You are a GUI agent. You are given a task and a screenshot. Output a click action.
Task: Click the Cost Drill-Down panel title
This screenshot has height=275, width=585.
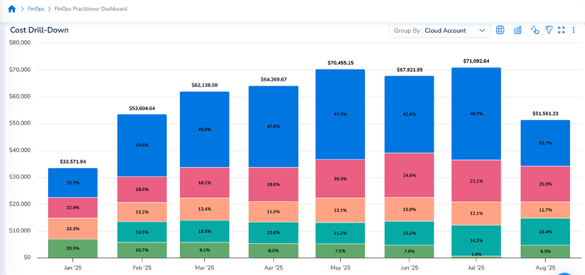[39, 30]
